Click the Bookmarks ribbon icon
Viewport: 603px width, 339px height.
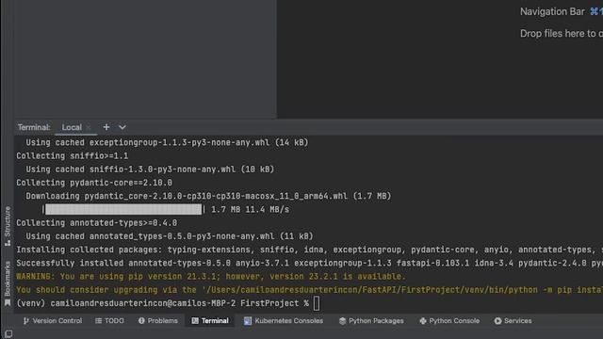click(x=8, y=303)
